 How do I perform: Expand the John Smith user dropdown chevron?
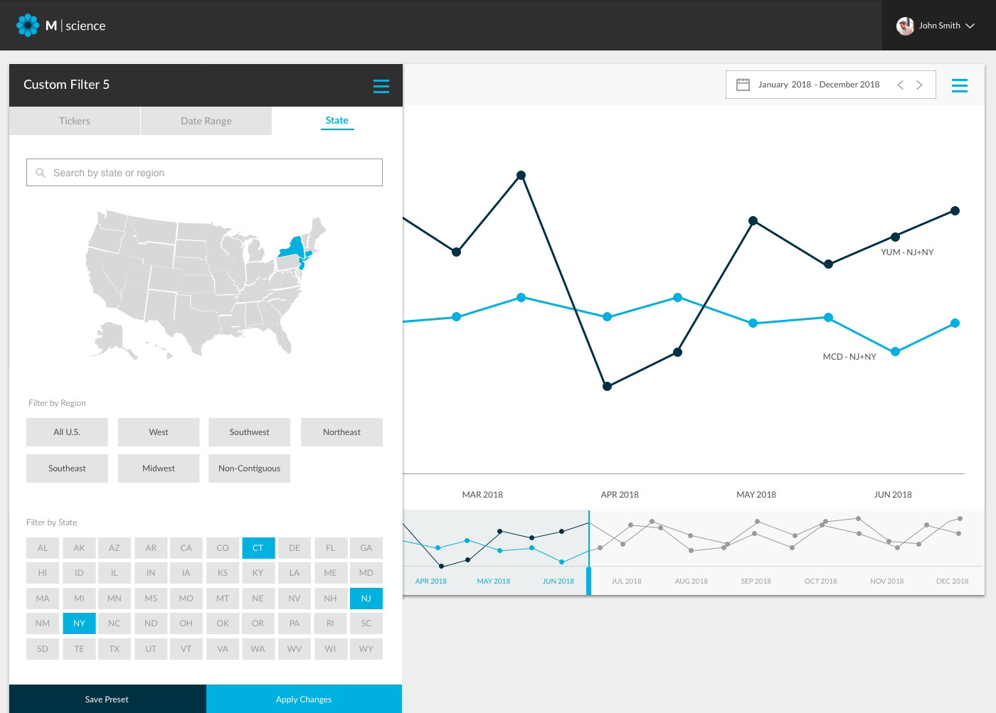click(x=970, y=26)
